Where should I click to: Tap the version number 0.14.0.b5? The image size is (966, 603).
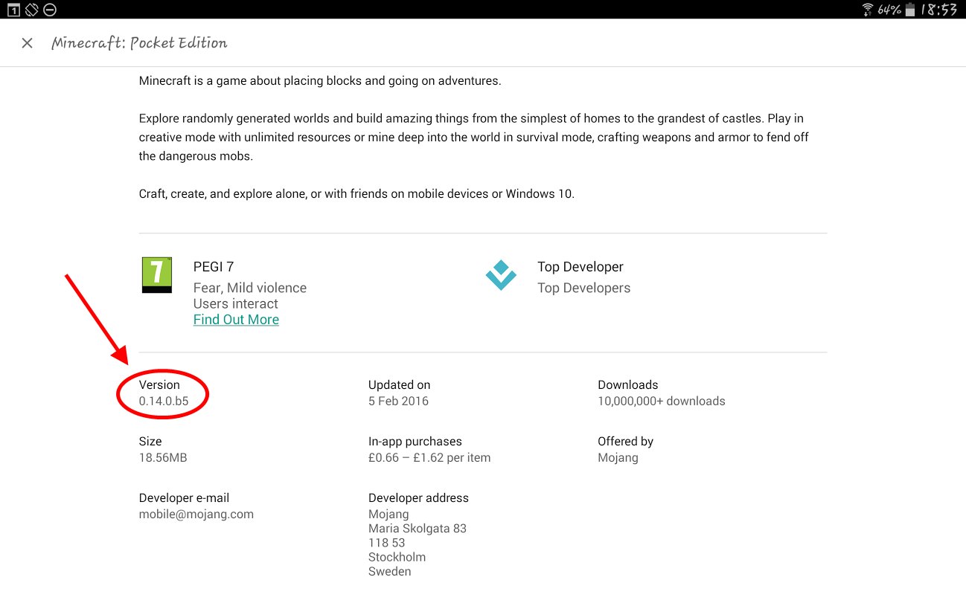pyautogui.click(x=164, y=401)
